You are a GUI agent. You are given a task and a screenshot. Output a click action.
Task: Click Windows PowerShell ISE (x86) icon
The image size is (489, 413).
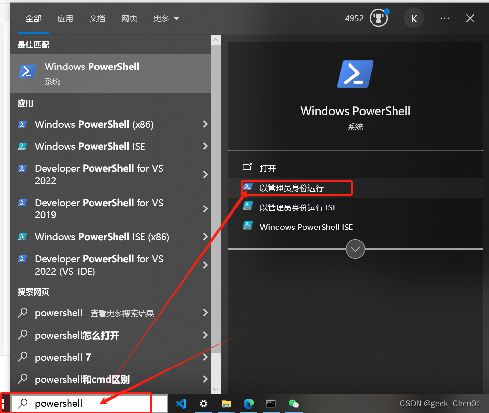pyautogui.click(x=23, y=236)
